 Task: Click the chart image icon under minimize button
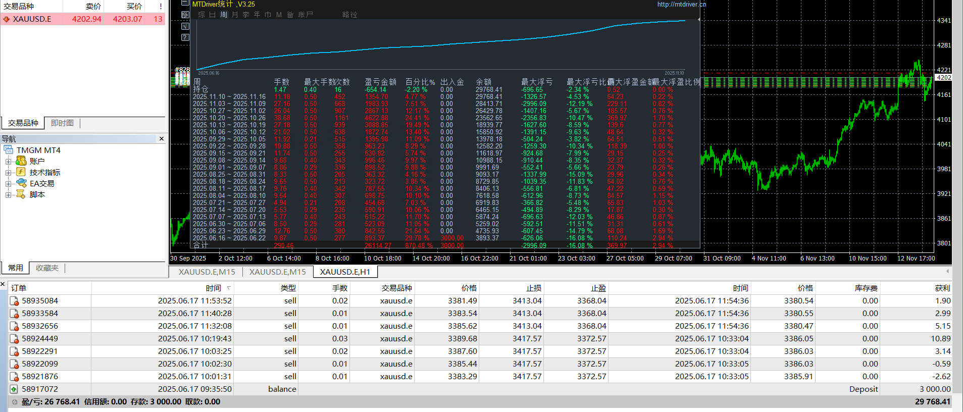coord(185,15)
